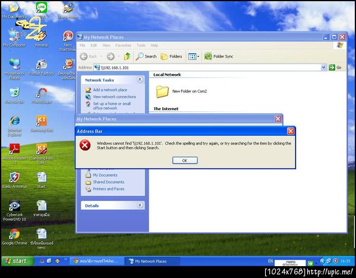Open My Documents link in Other Places
Screen dimensions: 356x278
[x=105, y=175]
